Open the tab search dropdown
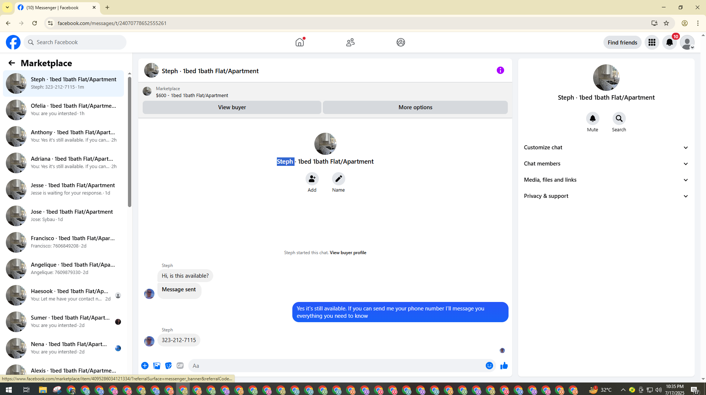 [x=7, y=7]
